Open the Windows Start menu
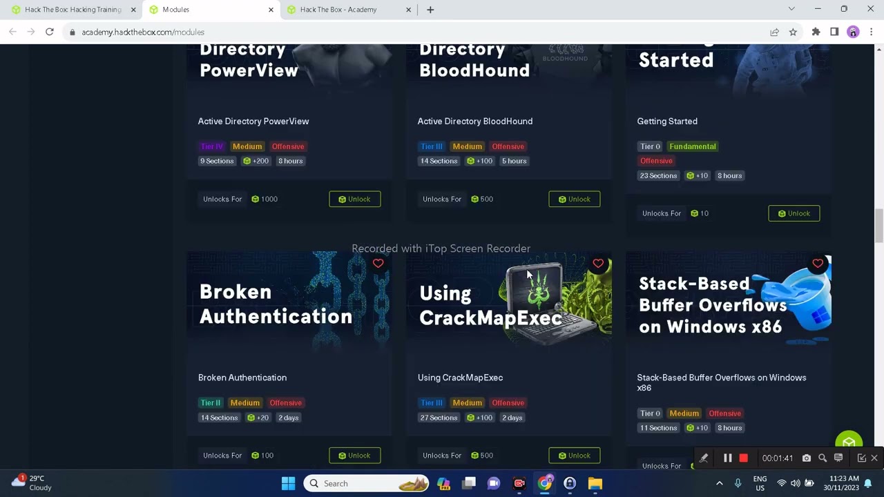Viewport: 884px width, 497px height. [x=288, y=483]
